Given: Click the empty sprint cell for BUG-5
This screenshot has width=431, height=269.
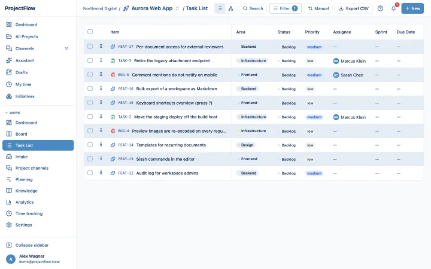Looking at the screenshot, I should click(x=377, y=75).
